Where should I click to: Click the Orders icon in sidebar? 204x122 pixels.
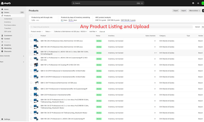point(2,13)
